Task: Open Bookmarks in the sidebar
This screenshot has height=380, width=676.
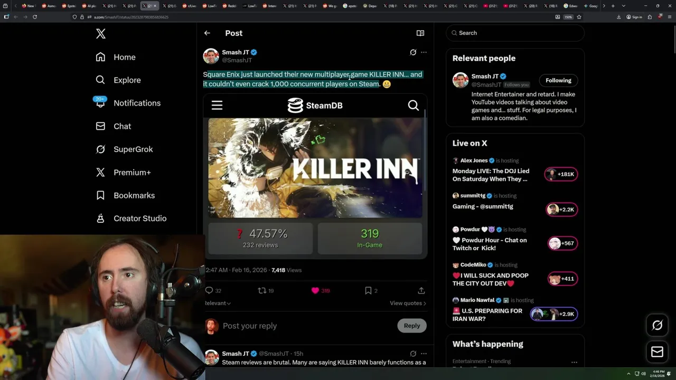Action: [x=125, y=195]
